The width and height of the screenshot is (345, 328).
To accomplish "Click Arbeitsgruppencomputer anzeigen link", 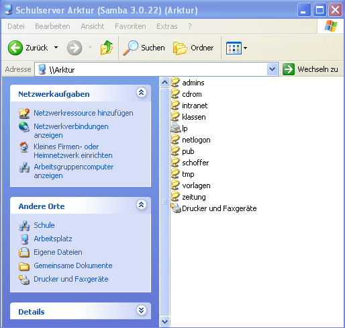I will click(x=74, y=171).
